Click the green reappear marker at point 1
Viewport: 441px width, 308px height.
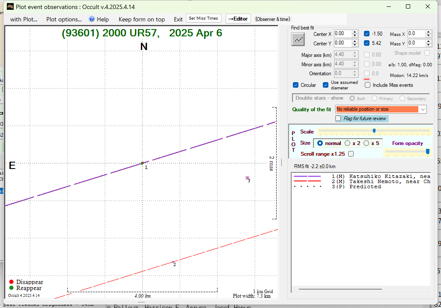(x=142, y=163)
